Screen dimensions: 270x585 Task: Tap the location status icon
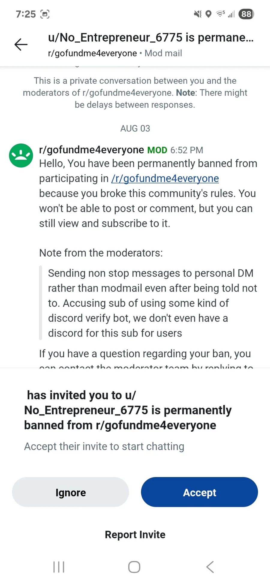click(x=208, y=14)
